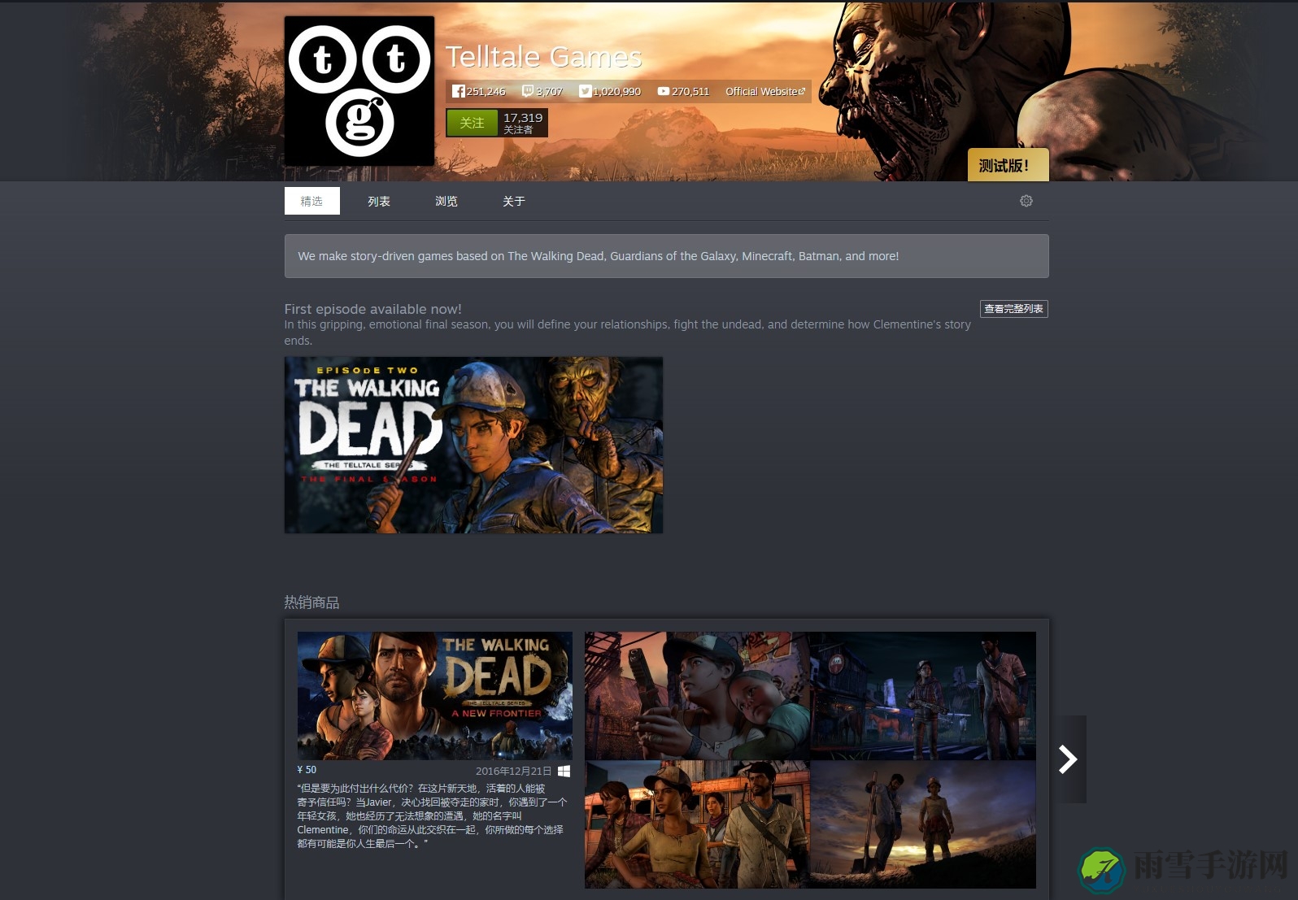Image resolution: width=1298 pixels, height=900 pixels.
Task: Click the Chinese game description about Javier
Action: coord(433,815)
